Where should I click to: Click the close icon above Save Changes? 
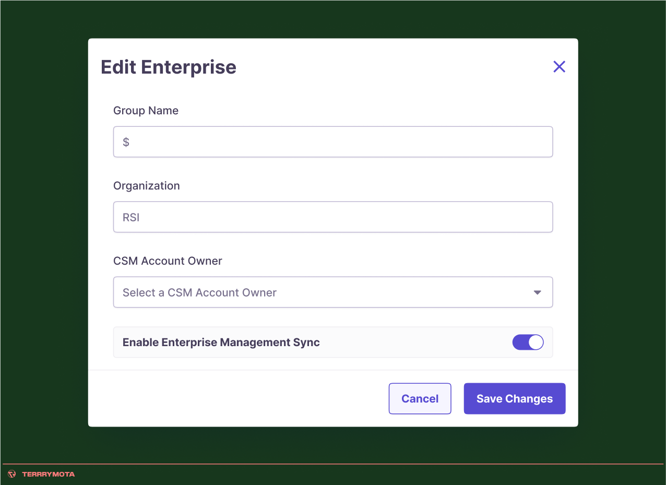tap(559, 66)
